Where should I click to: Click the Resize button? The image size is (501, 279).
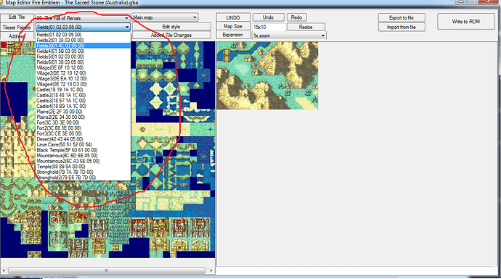point(306,27)
